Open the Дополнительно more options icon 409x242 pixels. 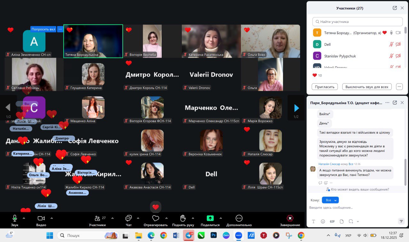tap(239, 218)
